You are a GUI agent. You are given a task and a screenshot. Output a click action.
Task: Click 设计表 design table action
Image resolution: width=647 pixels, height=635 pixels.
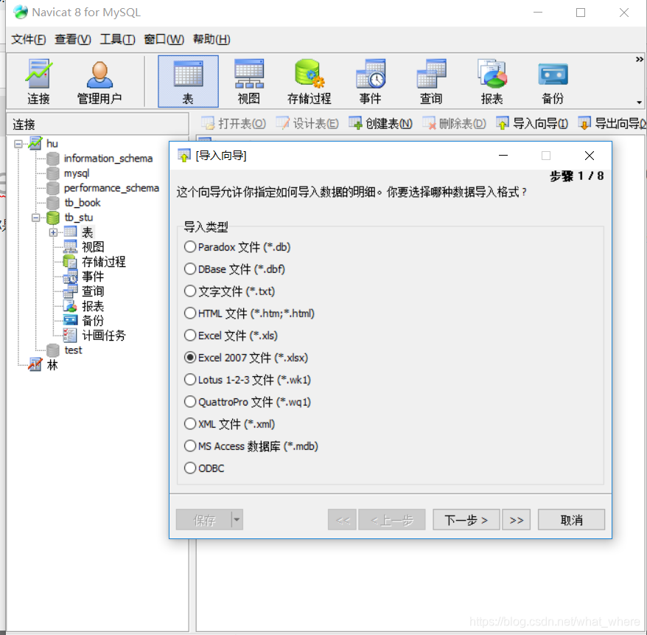click(307, 123)
